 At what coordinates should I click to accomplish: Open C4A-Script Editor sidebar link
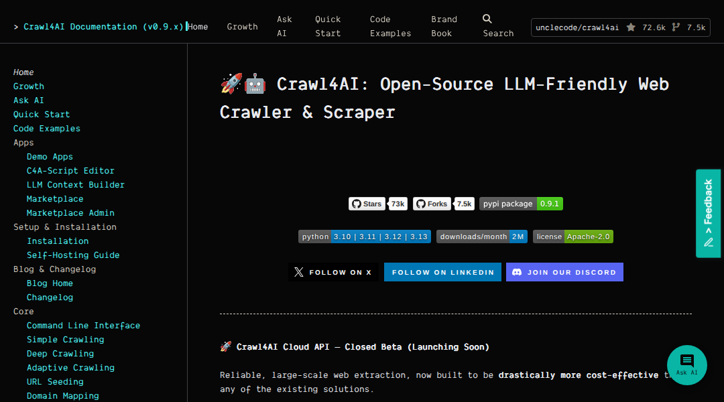point(70,171)
